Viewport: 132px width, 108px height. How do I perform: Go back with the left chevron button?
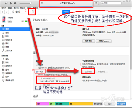click(x=3, y=12)
